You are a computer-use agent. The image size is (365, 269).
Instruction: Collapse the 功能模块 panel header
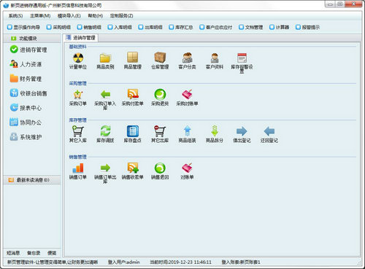[32, 39]
